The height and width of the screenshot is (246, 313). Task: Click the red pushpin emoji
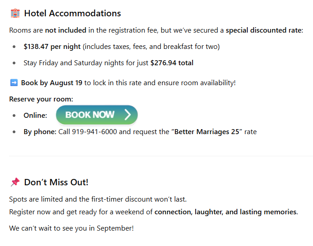pyautogui.click(x=15, y=182)
